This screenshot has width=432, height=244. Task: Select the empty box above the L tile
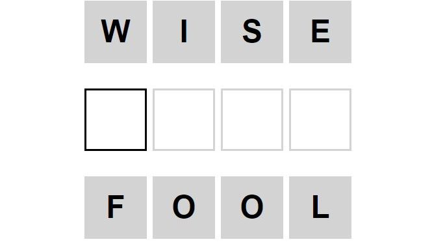pos(320,120)
